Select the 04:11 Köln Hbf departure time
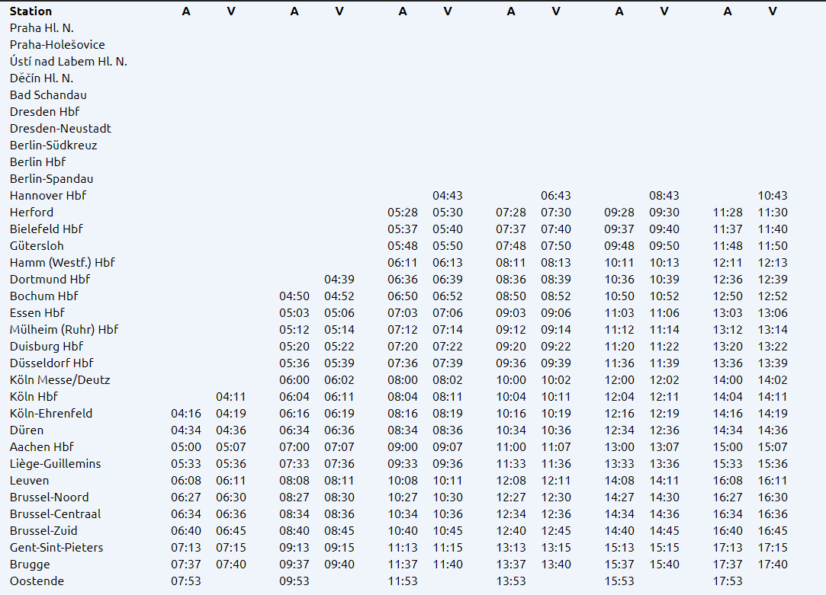 (x=231, y=397)
